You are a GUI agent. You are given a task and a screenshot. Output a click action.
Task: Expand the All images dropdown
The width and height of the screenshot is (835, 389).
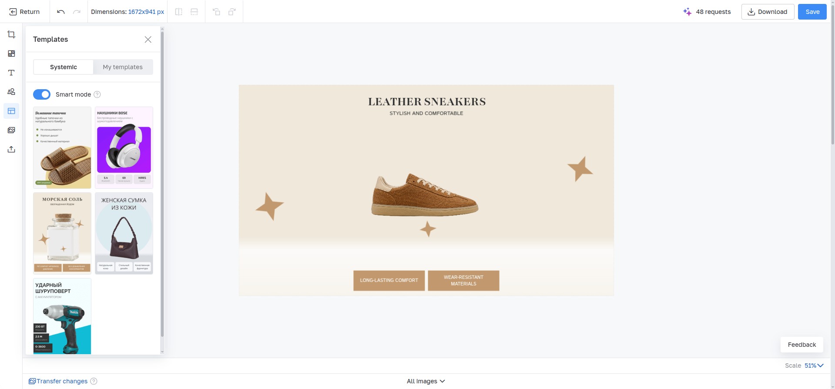(x=426, y=381)
